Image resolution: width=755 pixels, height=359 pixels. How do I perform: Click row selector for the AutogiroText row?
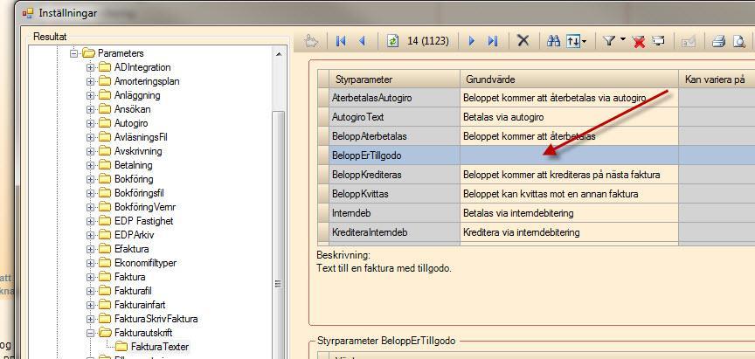[x=323, y=117]
